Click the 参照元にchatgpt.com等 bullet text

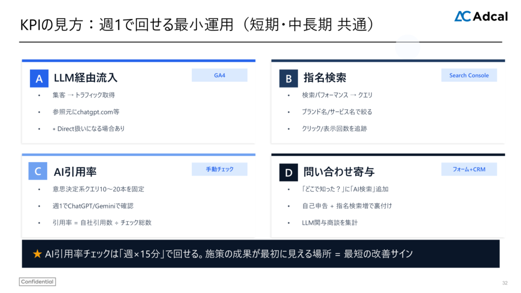(85, 112)
